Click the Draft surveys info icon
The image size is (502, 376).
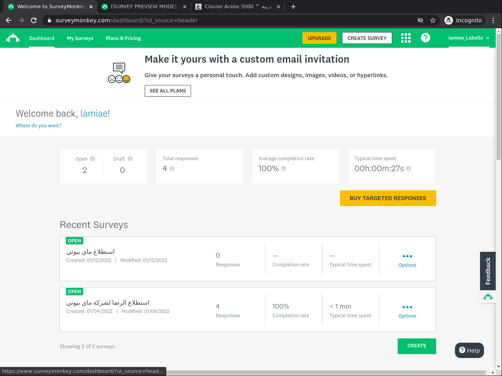130,159
